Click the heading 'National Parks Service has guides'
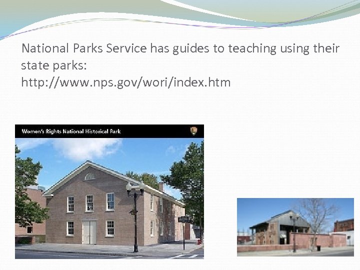The image size is (360, 270). [x=115, y=48]
